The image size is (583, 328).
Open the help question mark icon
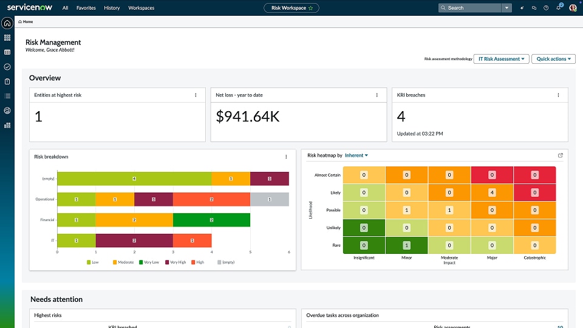[x=547, y=8]
